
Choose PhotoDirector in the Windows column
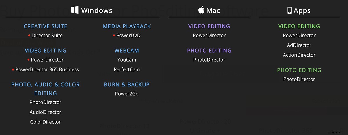(x=46, y=102)
